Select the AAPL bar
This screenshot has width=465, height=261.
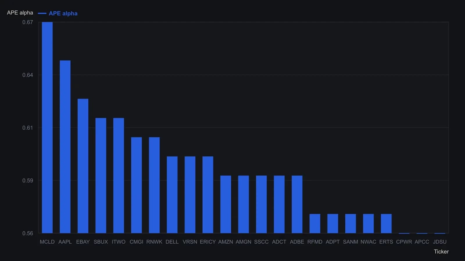(x=65, y=147)
